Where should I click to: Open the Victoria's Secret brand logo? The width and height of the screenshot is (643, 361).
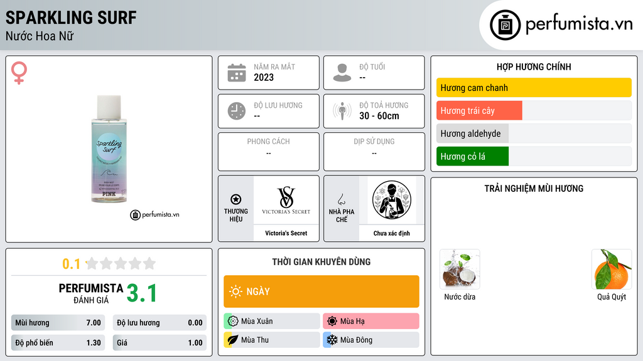pos(286,200)
